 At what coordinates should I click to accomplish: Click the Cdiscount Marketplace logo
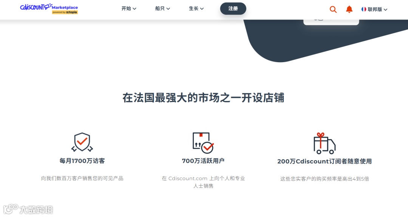(49, 9)
